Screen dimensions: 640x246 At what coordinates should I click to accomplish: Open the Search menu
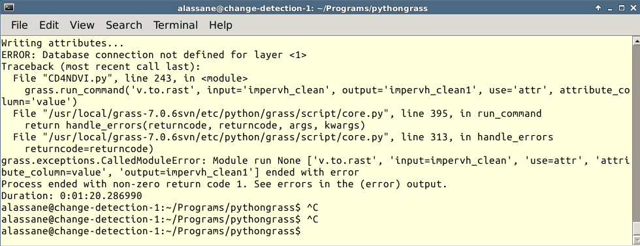[123, 25]
